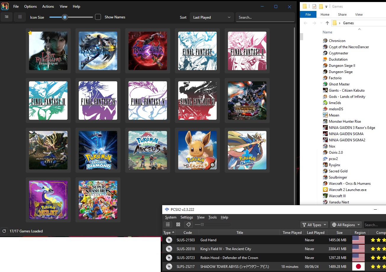Click the melonDS icon in the Games folder
The image size is (386, 272).
click(325, 109)
